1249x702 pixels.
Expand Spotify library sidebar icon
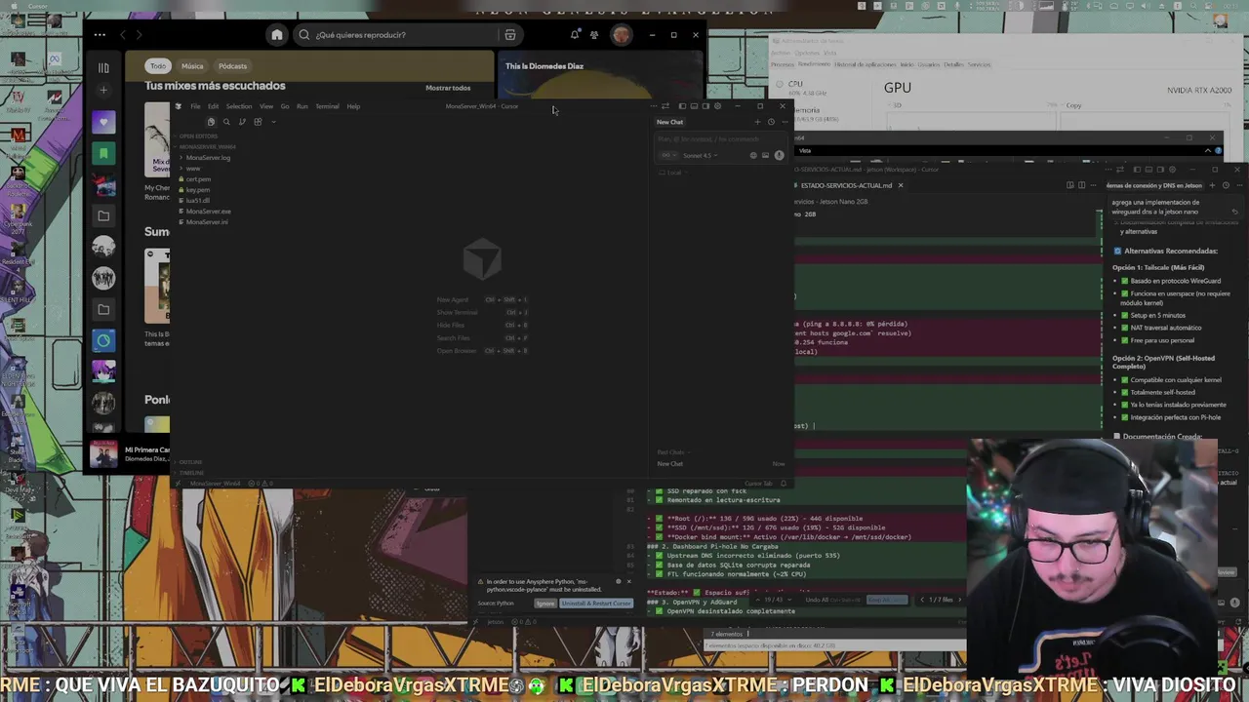tap(103, 67)
